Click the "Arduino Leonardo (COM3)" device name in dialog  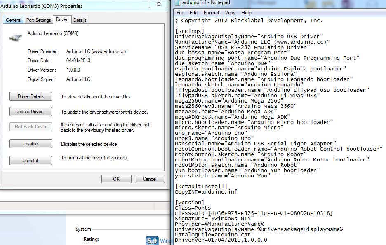click(x=53, y=33)
